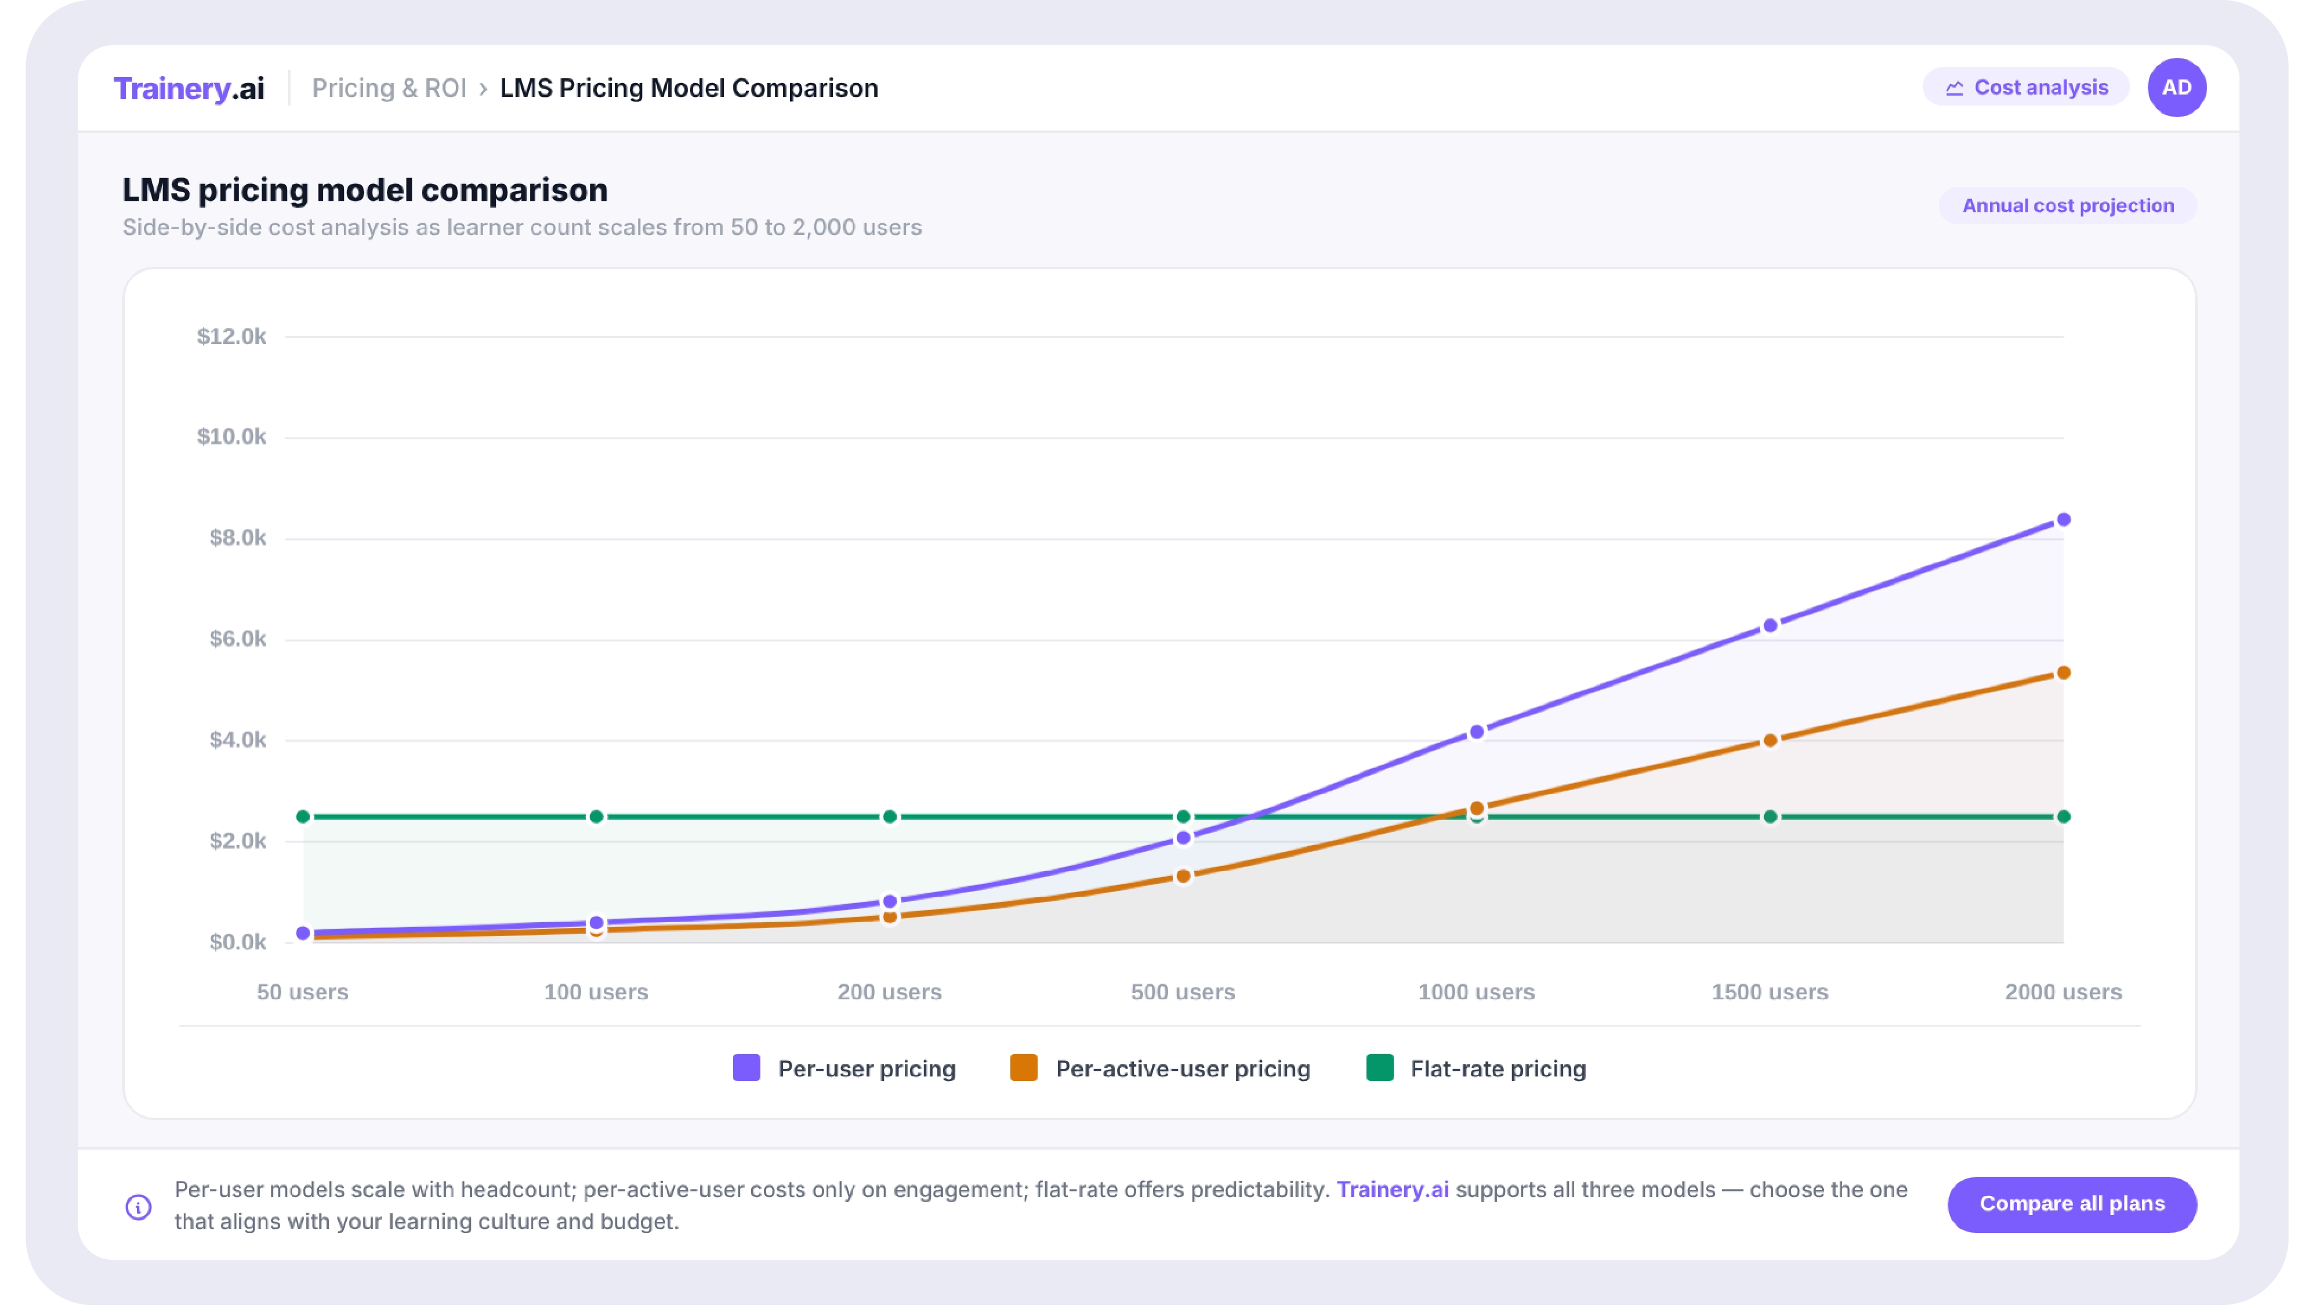Select per-user data point at 1000 users
This screenshot has height=1305, width=2320.
pos(1476,732)
